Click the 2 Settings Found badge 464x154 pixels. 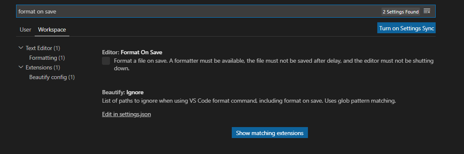(401, 12)
